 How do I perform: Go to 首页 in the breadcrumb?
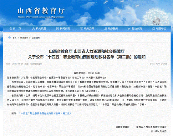coord(15,38)
